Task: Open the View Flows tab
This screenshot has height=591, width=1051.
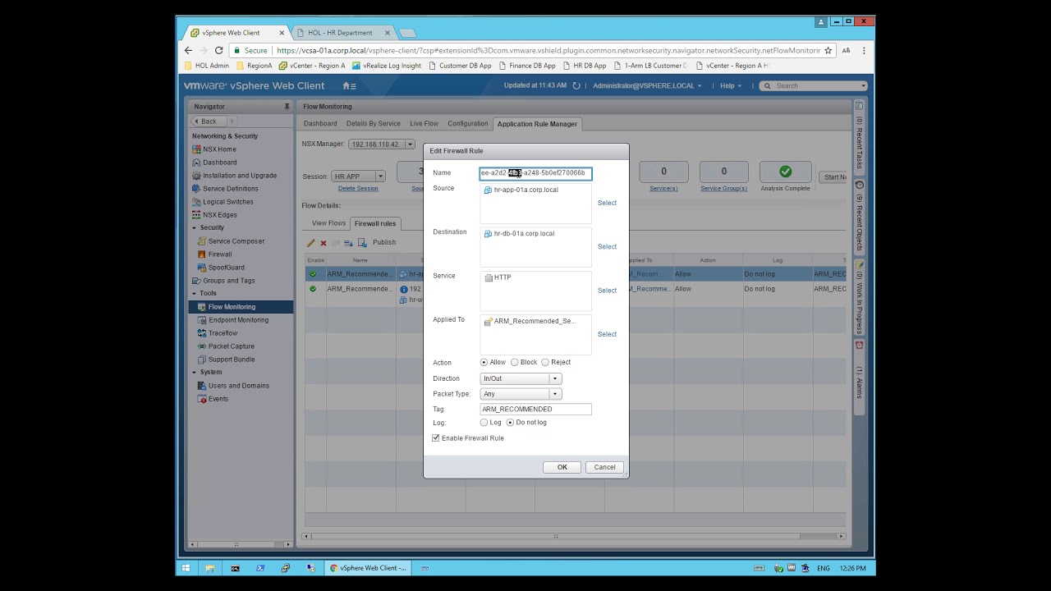Action: (328, 223)
